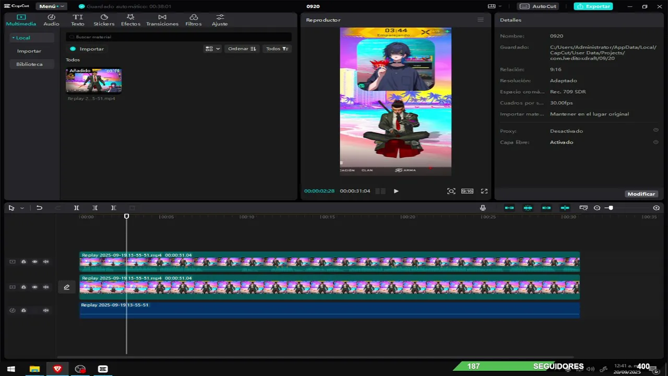Open the Multimedia tab

click(x=21, y=20)
